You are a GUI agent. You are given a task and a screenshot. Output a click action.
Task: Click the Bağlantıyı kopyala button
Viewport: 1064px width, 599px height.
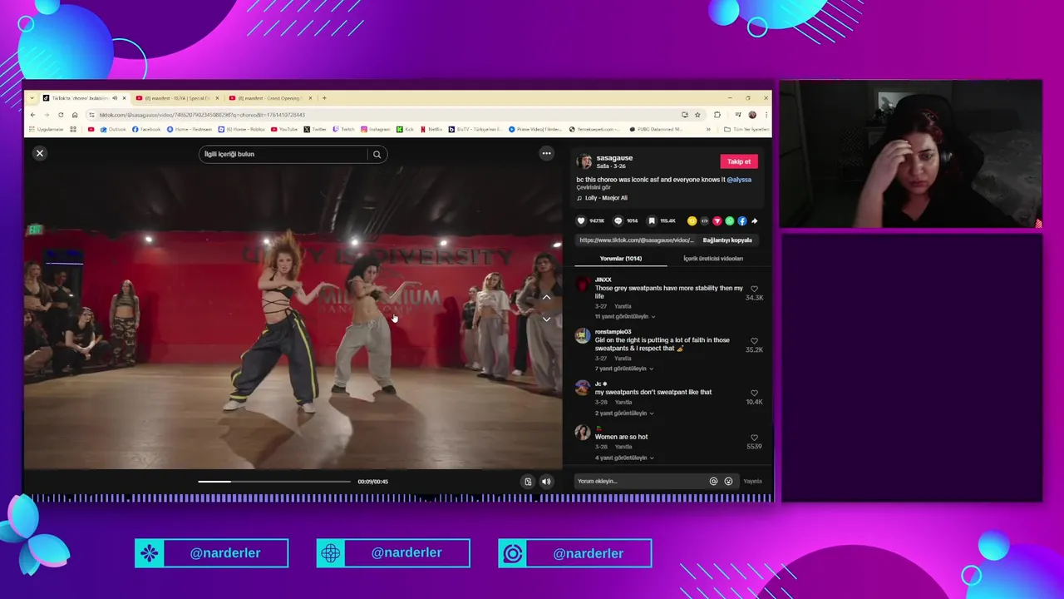point(727,240)
